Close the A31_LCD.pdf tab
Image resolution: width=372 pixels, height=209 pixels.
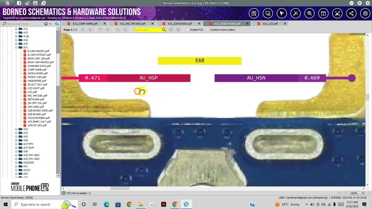pyautogui.click(x=285, y=24)
